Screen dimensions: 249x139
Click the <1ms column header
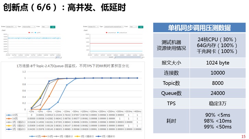tap(31, 112)
